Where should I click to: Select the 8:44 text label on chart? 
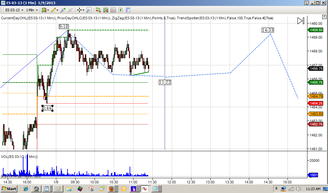[47, 108]
